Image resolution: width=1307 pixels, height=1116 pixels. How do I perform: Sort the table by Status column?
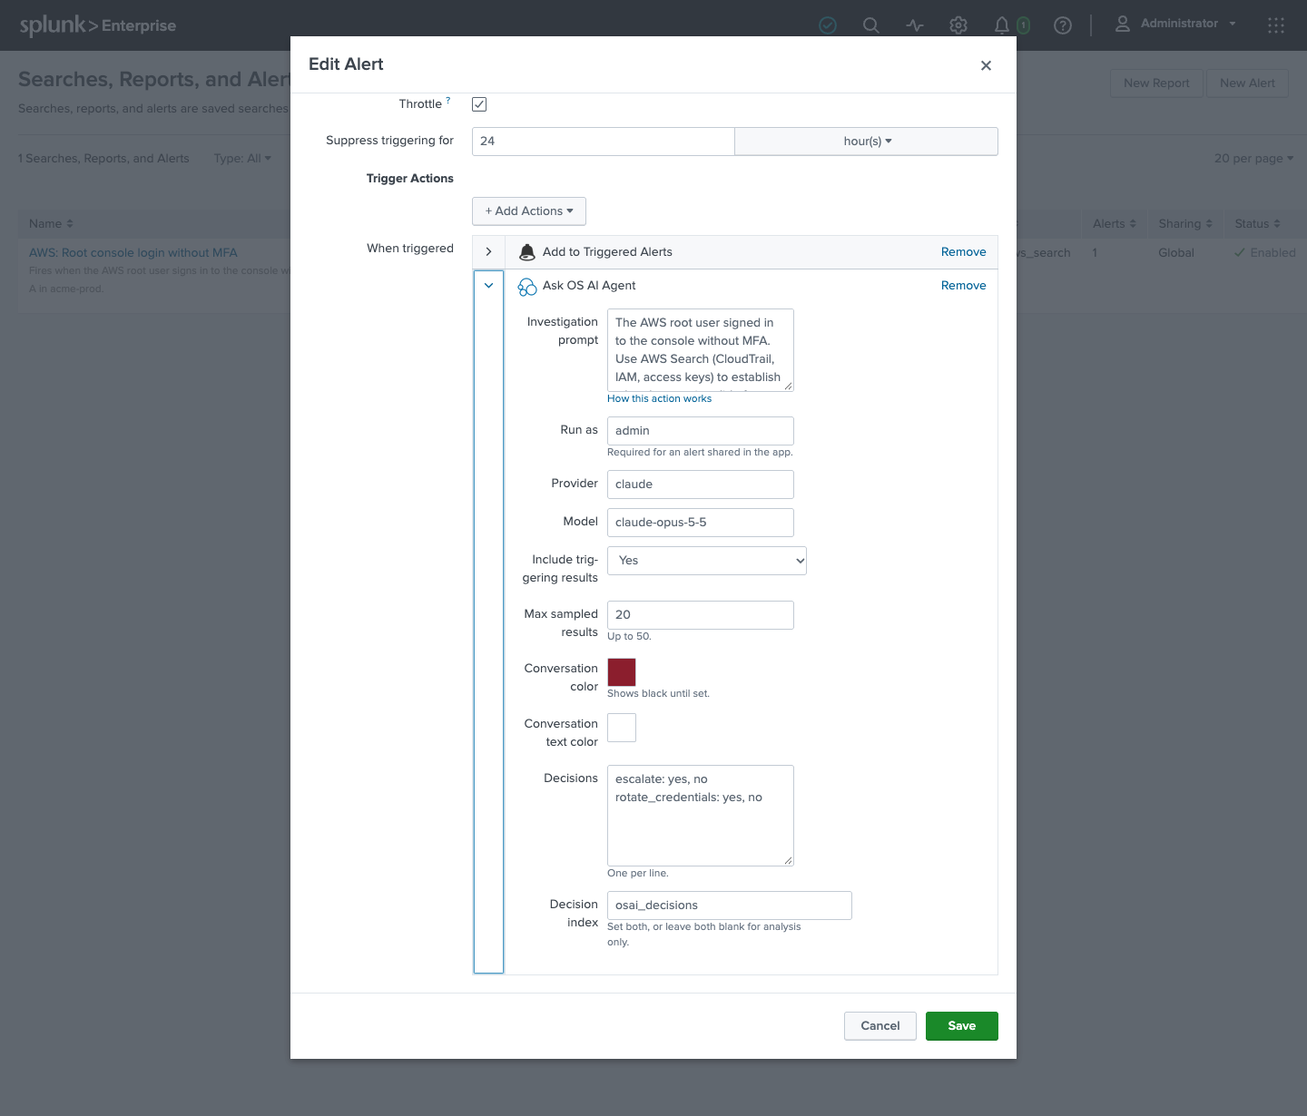point(1258,224)
